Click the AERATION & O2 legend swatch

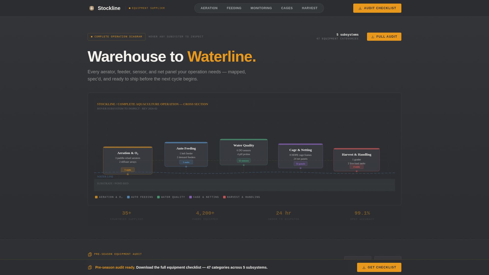click(x=96, y=197)
